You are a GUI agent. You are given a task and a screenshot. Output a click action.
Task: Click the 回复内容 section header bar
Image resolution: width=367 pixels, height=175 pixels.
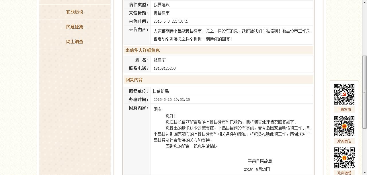pos(134,80)
